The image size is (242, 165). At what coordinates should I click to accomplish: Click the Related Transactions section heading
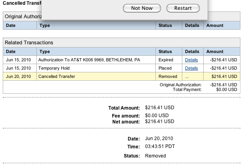click(29, 43)
